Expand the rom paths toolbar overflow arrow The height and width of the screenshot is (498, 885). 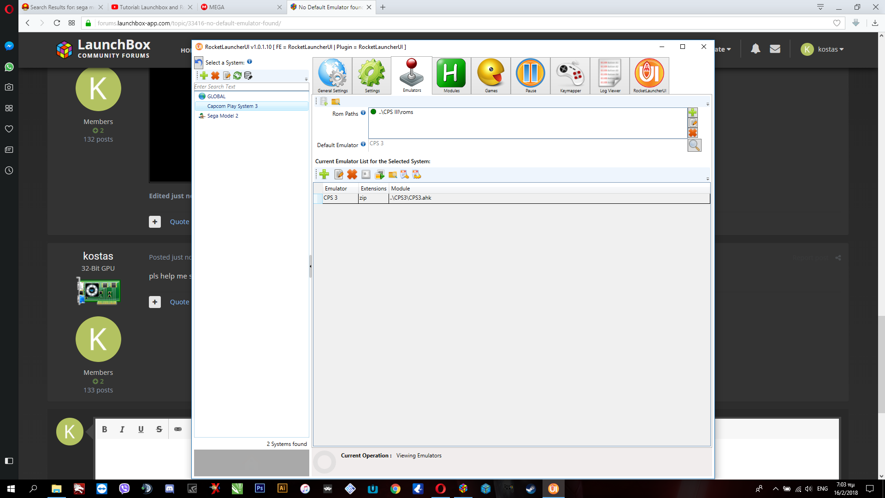[x=708, y=104]
